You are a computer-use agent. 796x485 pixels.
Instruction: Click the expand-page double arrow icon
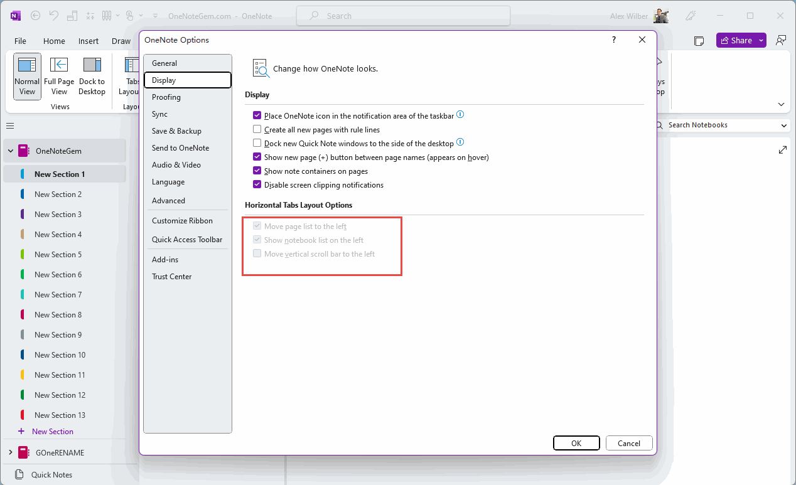click(x=783, y=150)
